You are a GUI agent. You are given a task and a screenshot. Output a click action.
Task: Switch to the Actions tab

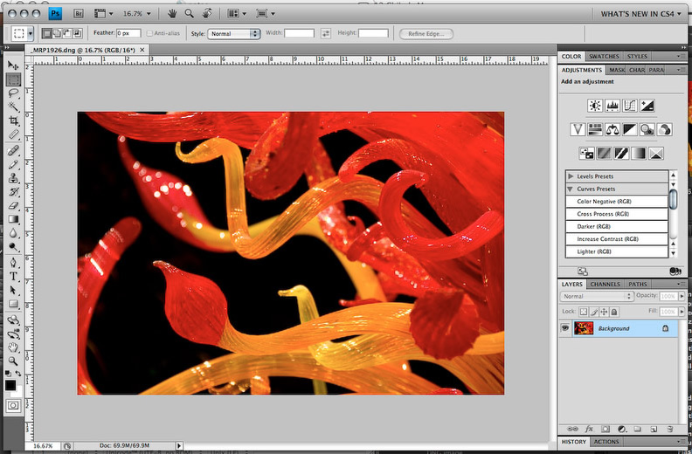pyautogui.click(x=606, y=442)
